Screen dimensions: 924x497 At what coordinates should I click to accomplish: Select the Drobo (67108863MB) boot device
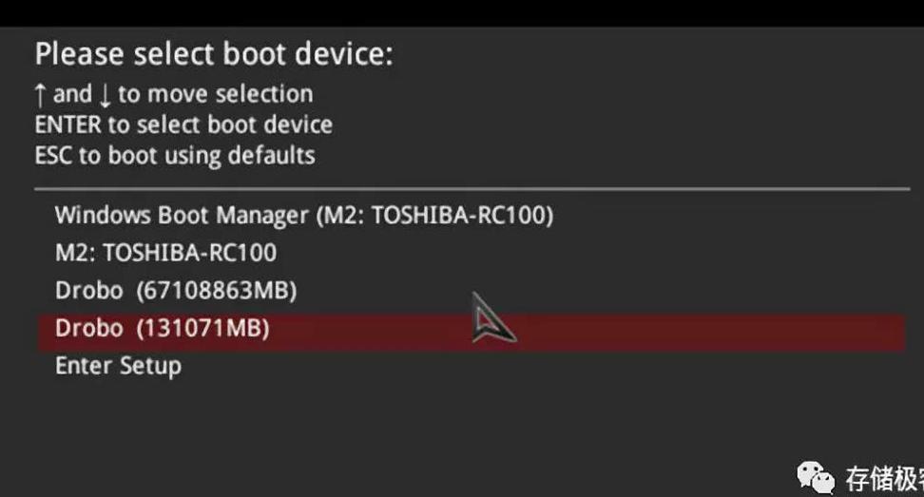point(176,290)
